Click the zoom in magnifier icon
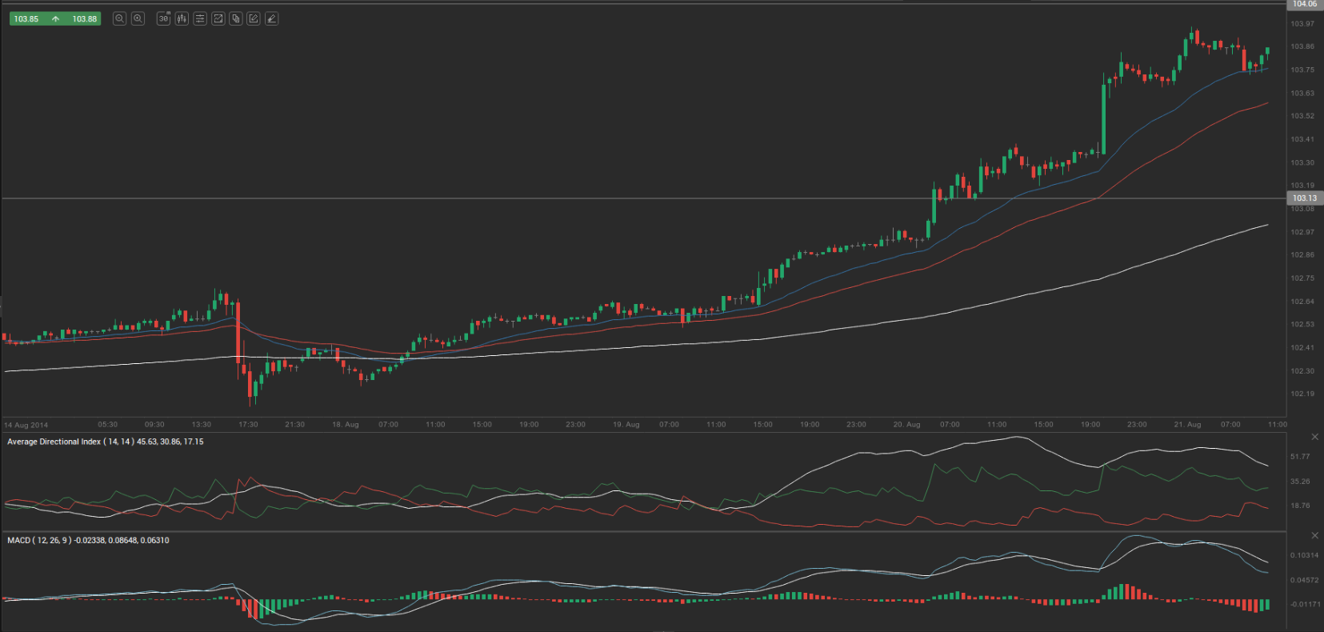Image resolution: width=1324 pixels, height=632 pixels. (138, 18)
